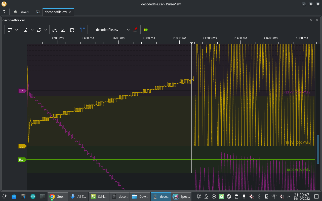322x201 pixels.
Task: Add a protocol decoder using the yellow-green icon
Action: click(x=145, y=30)
